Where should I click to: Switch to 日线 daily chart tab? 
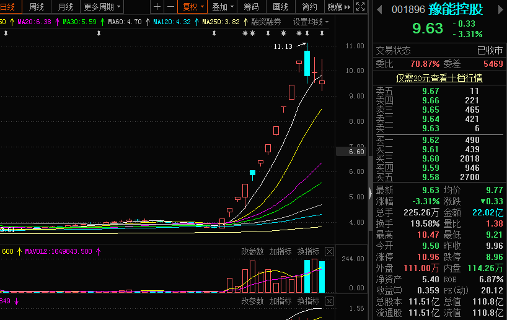click(x=7, y=7)
